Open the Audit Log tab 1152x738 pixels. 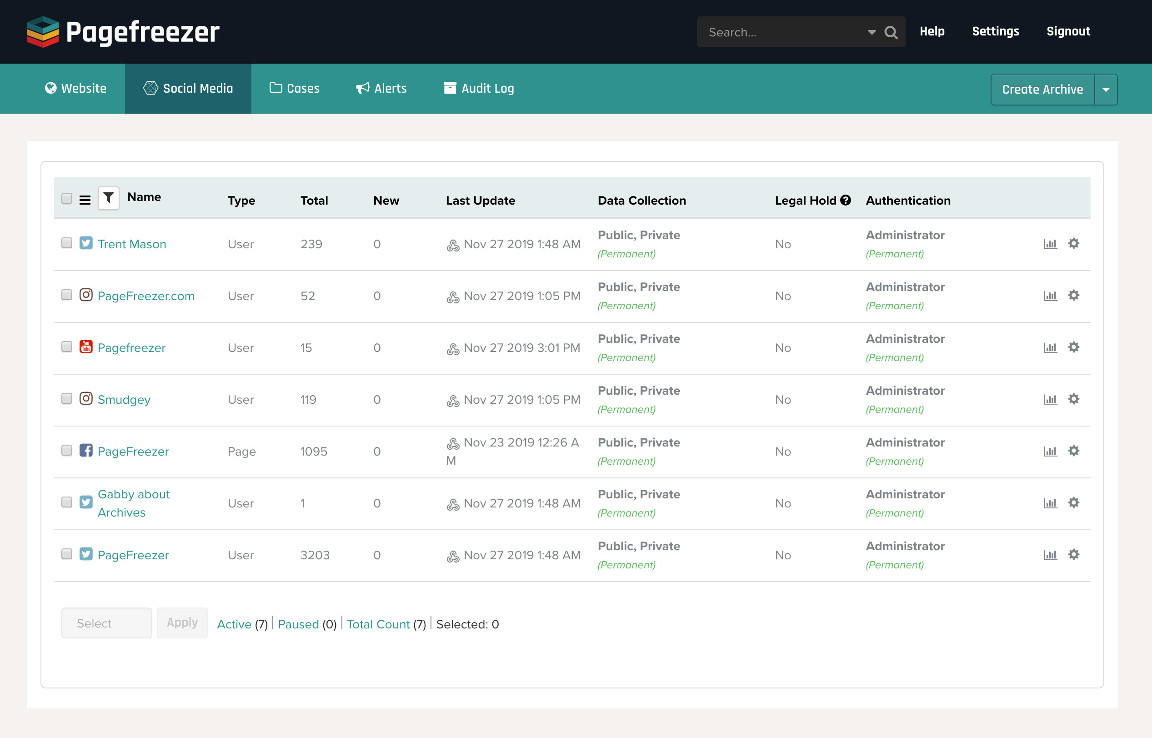479,89
